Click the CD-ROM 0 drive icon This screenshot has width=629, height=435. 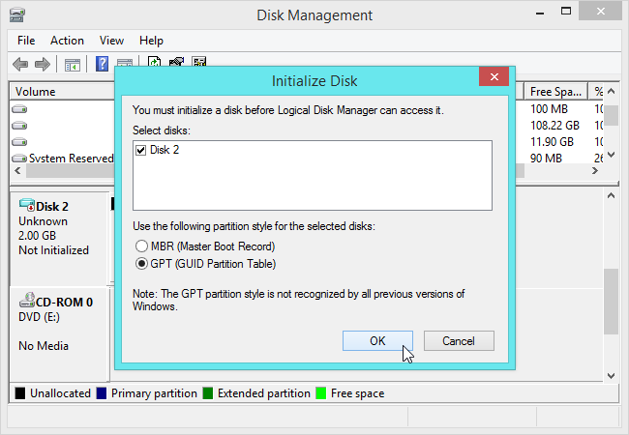tap(26, 302)
